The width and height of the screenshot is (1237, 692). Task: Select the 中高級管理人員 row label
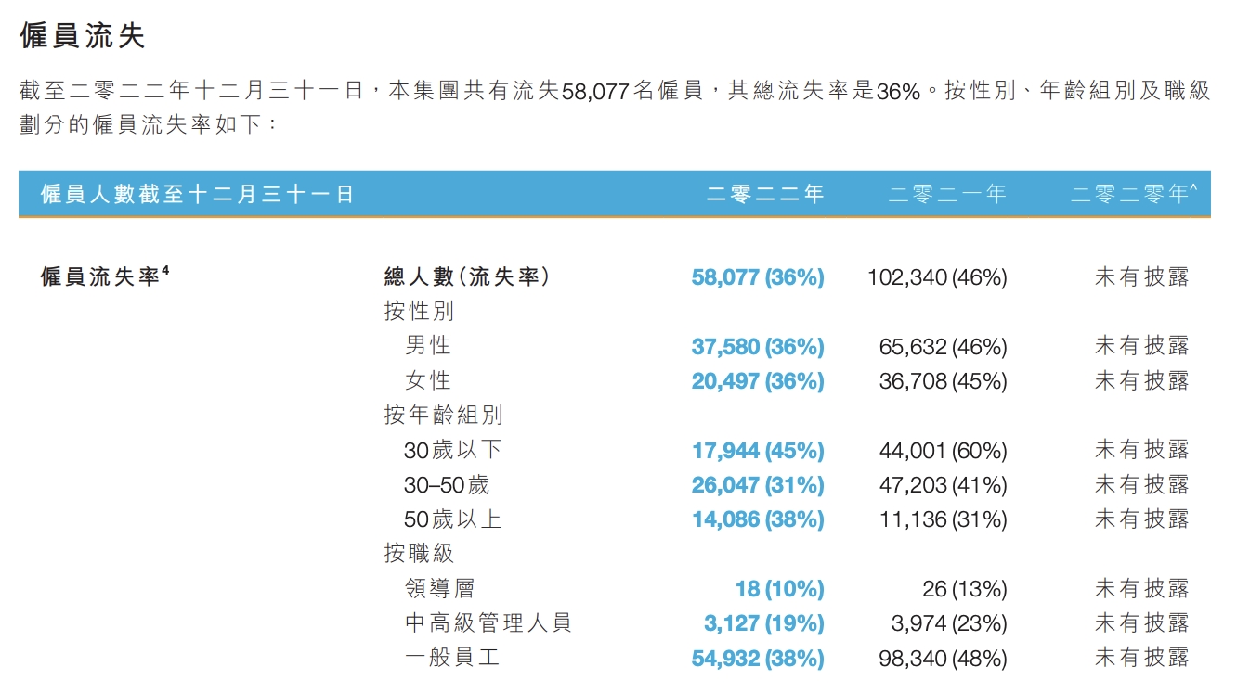488,622
